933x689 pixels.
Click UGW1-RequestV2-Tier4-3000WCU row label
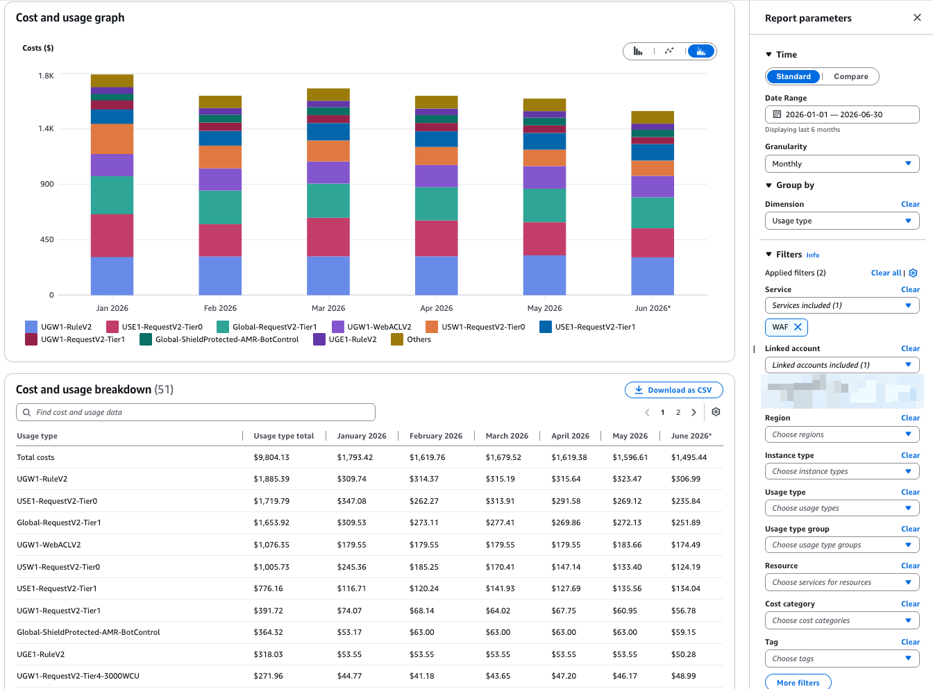coord(78,676)
